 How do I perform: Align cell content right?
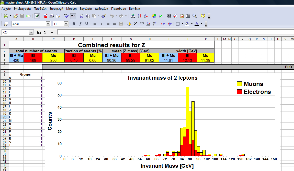coord(108,24)
